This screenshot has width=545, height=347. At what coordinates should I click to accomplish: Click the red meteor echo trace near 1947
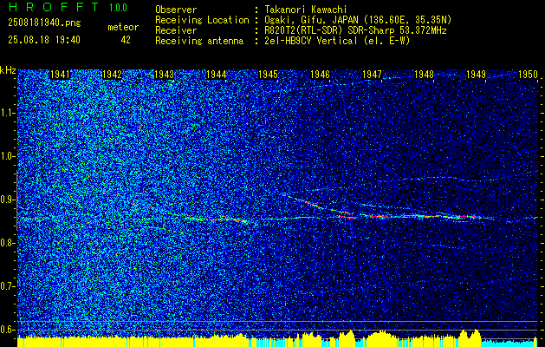coord(382,217)
